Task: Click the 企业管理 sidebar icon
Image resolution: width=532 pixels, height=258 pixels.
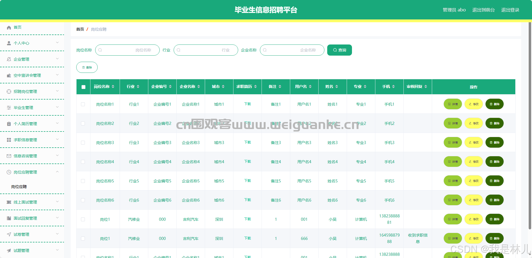Action: [9, 59]
